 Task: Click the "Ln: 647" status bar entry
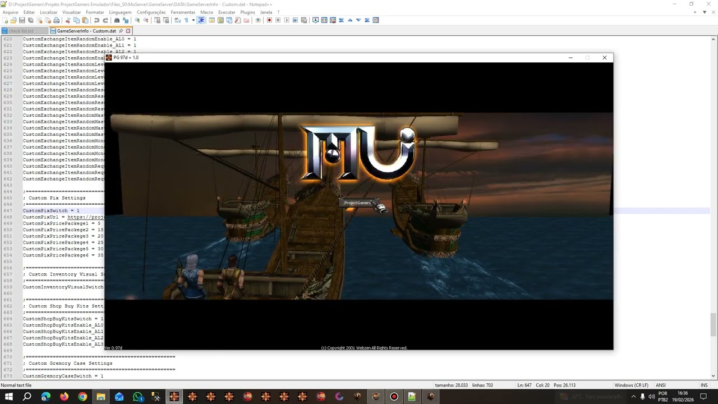pos(524,385)
